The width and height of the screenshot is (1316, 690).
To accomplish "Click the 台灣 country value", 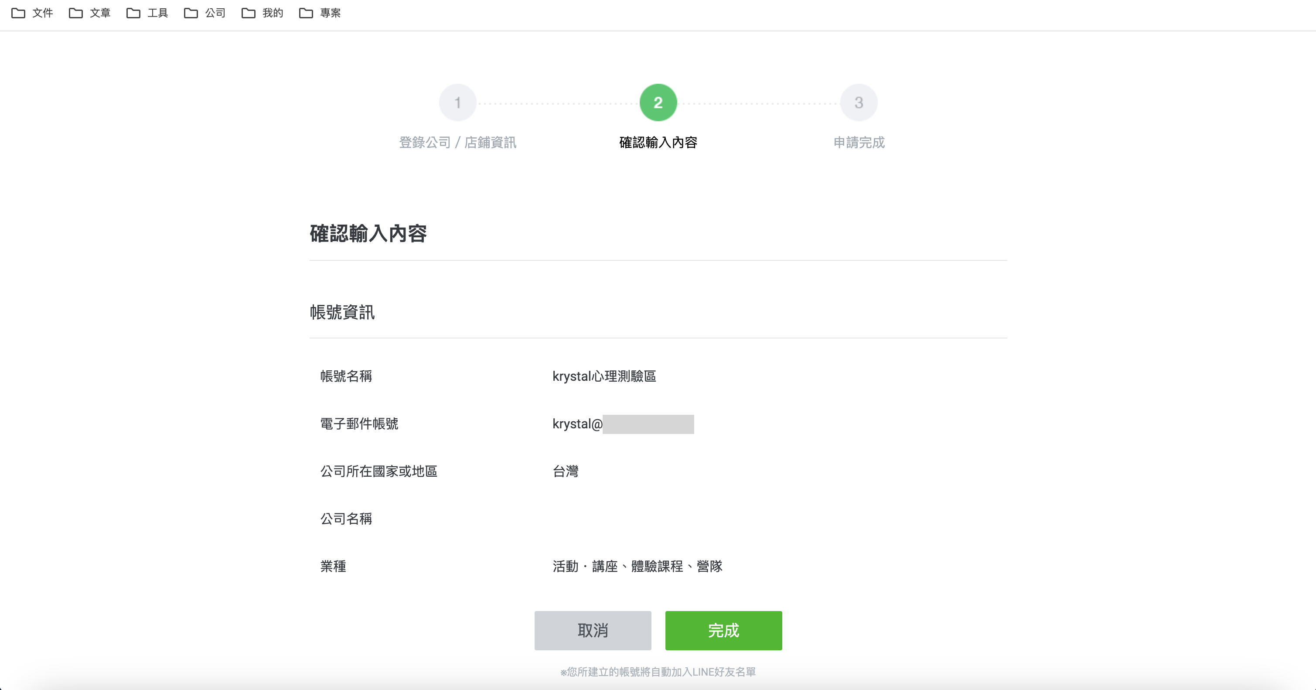I will (566, 471).
